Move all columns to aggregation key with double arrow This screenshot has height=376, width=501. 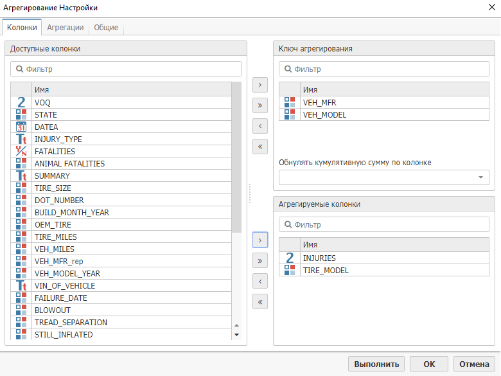click(x=260, y=105)
